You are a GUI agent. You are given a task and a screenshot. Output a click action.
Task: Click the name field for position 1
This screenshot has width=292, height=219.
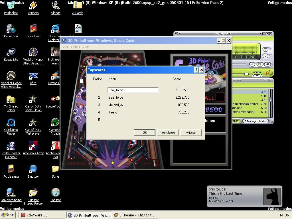133,90
